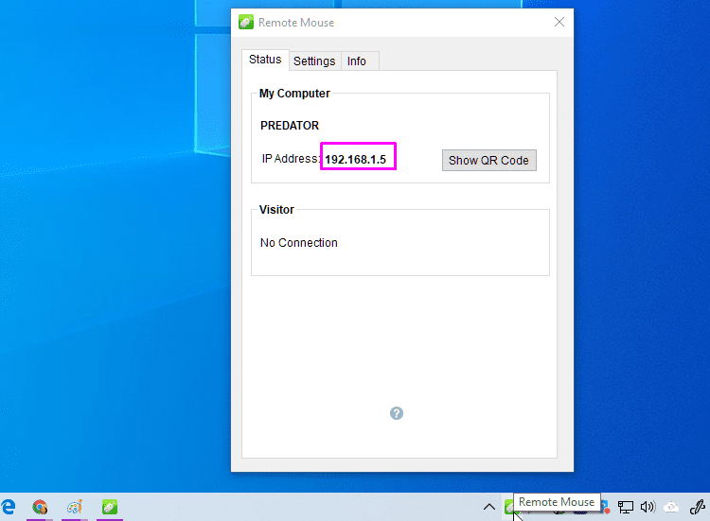This screenshot has height=521, width=710.
Task: Open Google Chrome from the taskbar
Action: point(40,507)
